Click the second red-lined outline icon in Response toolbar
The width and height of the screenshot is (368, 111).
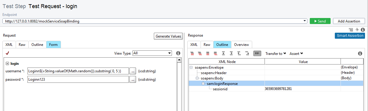coord(200,53)
